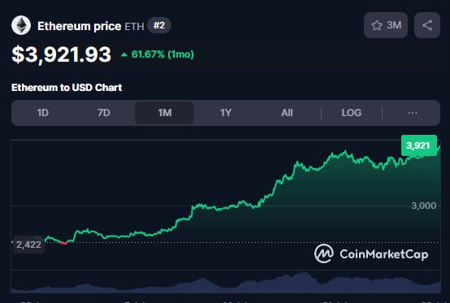The height and width of the screenshot is (303, 450).
Task: Click the volume histogram at chart bottom
Action: (226, 283)
